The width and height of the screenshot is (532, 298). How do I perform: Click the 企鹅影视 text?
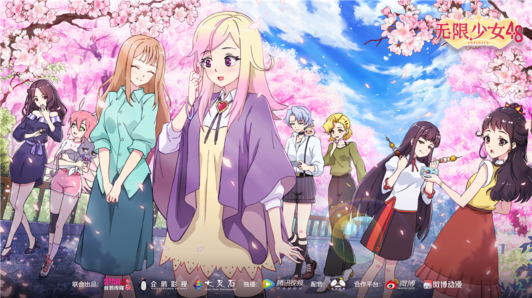click(169, 284)
